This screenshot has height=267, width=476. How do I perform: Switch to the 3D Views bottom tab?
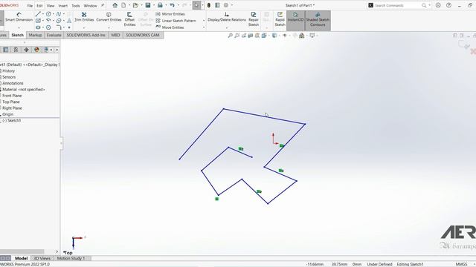tap(42, 258)
